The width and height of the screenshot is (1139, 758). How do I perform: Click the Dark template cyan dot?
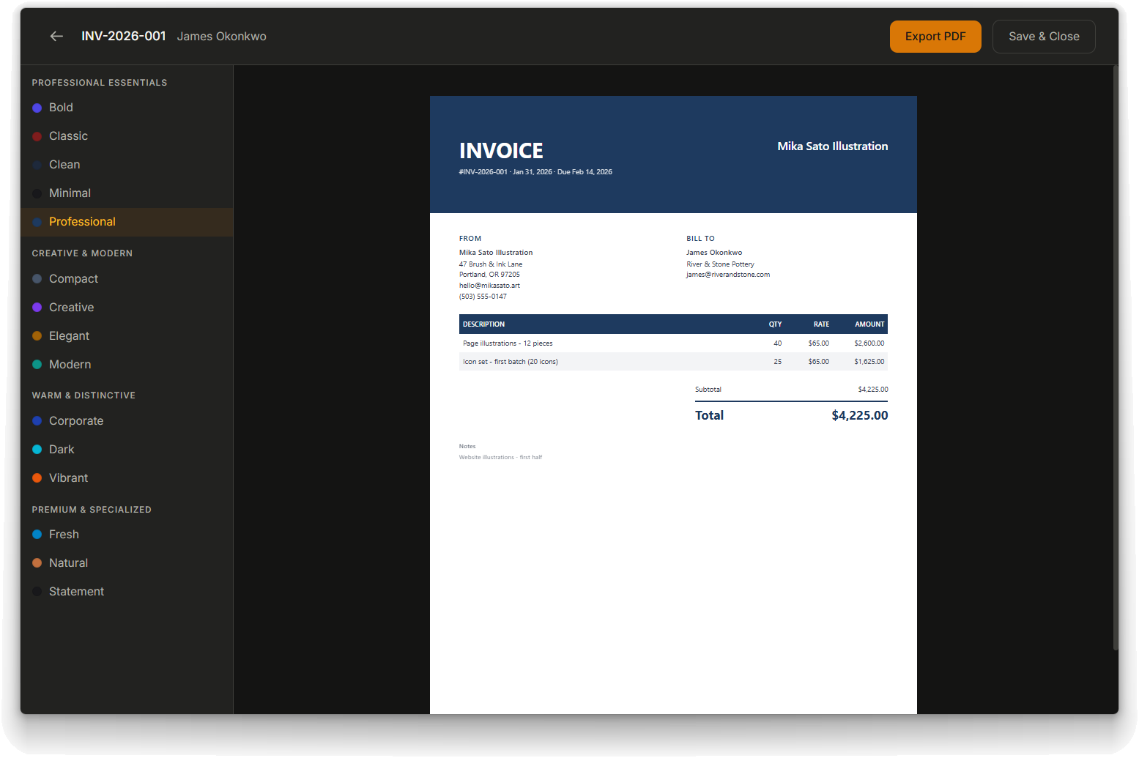pos(37,450)
